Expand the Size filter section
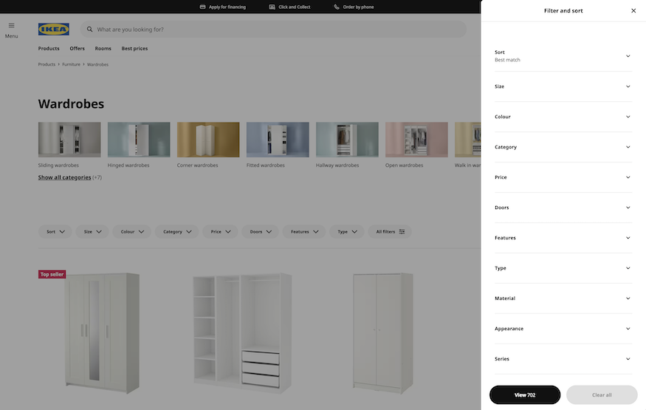Screen dimensions: 646x410 tap(563, 86)
